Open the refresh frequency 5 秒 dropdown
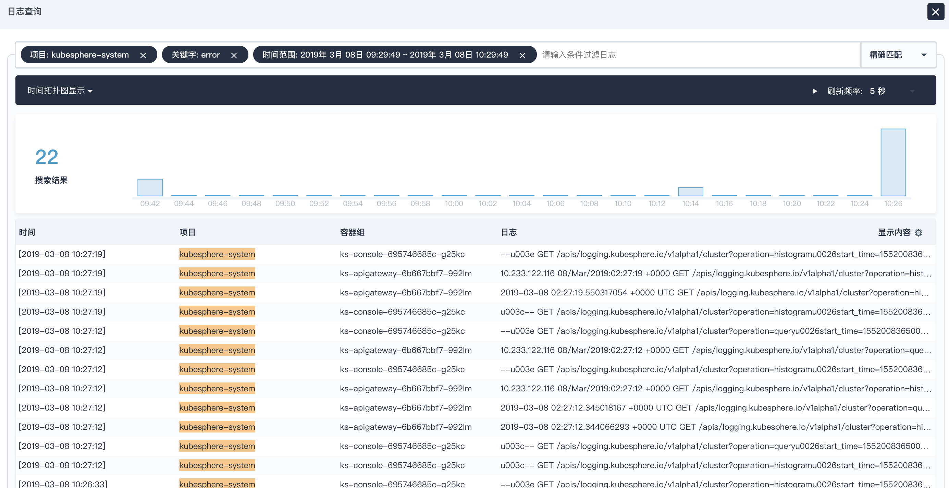 pos(891,91)
